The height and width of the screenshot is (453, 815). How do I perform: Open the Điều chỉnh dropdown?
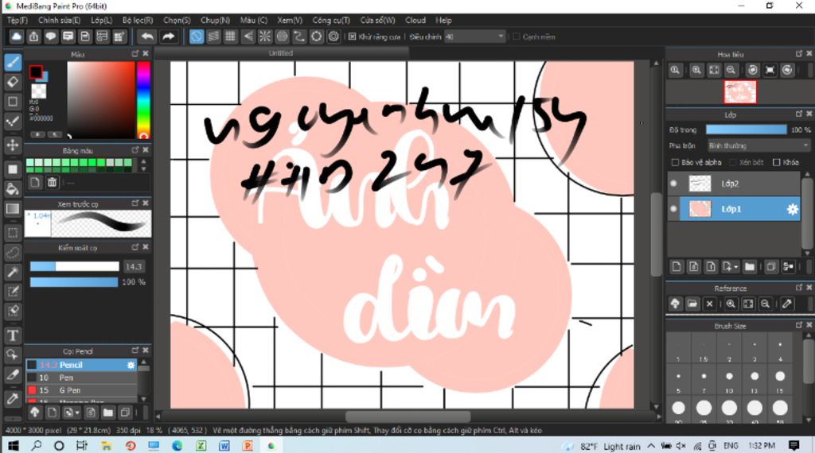(x=474, y=37)
